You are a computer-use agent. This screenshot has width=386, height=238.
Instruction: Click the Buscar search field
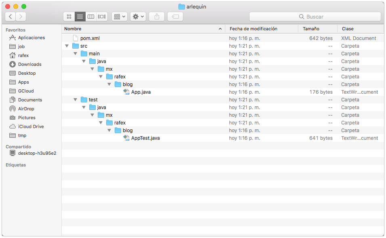click(315, 17)
